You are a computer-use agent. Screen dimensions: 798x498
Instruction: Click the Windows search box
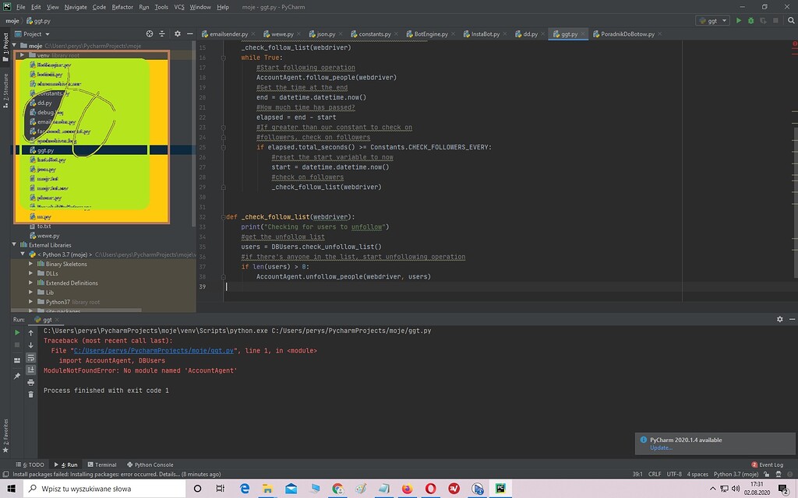(x=105, y=489)
